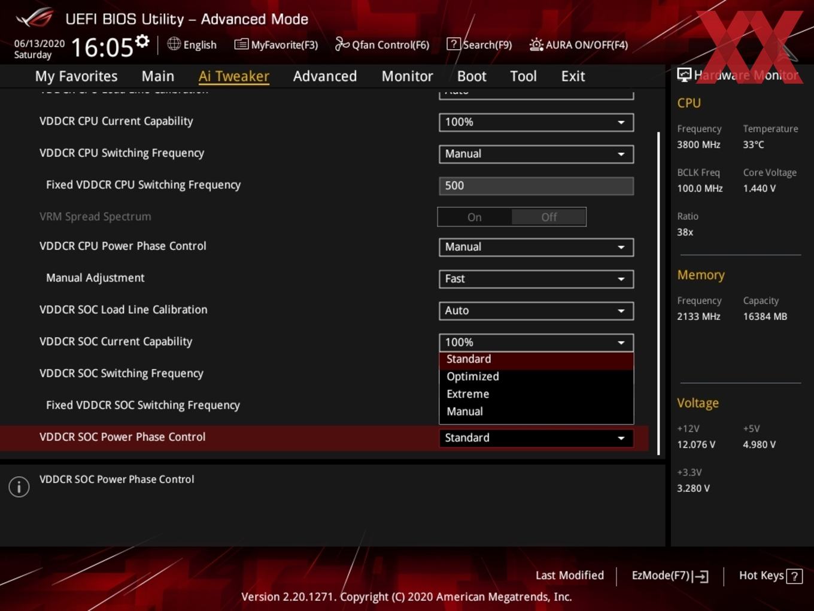Click the 16:05 clock time
This screenshot has width=814, height=611.
click(102, 47)
